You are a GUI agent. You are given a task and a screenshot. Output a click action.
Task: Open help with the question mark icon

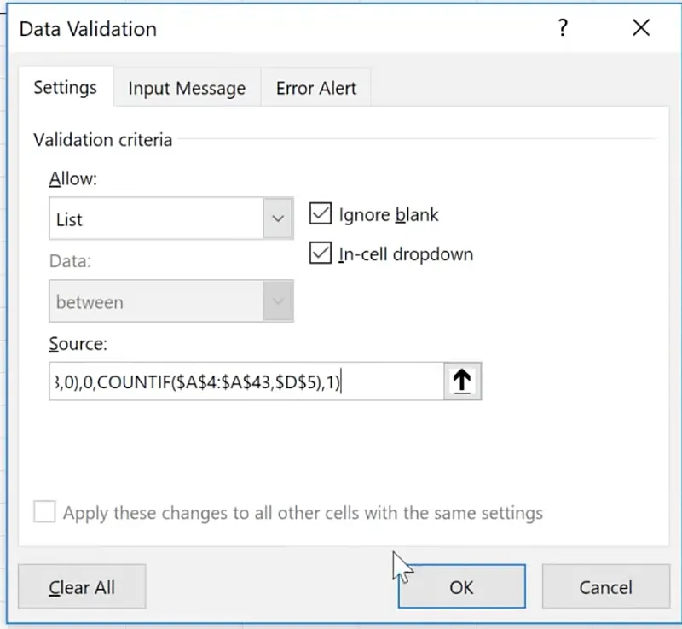point(563,28)
